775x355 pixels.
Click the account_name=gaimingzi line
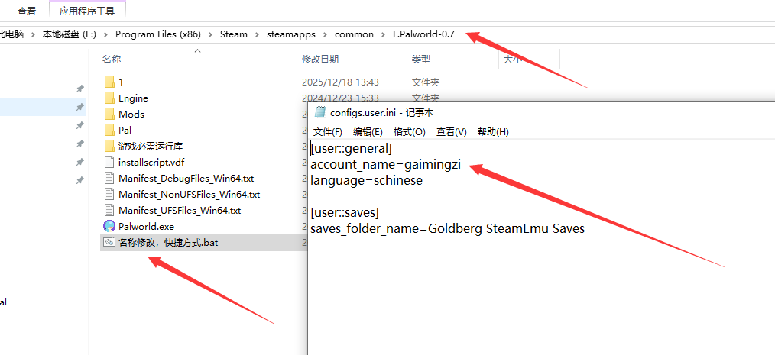click(385, 164)
